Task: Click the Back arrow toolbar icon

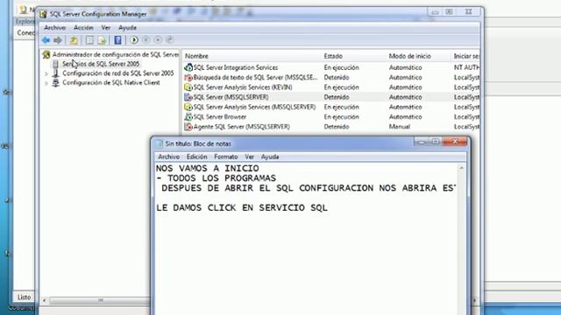Action: (x=46, y=40)
